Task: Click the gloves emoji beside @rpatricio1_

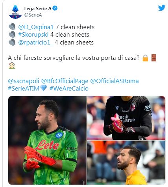Action: tap(12, 42)
